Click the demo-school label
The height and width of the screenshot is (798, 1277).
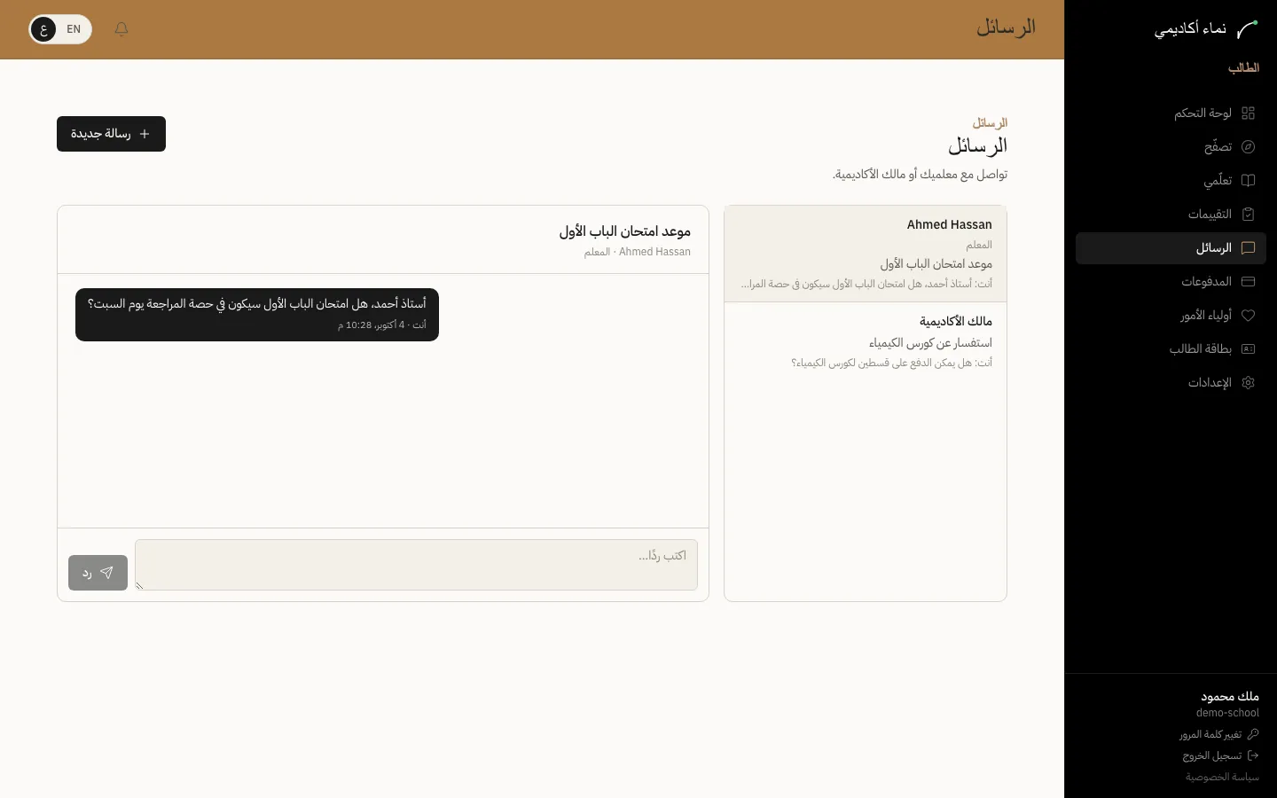[x=1227, y=713]
